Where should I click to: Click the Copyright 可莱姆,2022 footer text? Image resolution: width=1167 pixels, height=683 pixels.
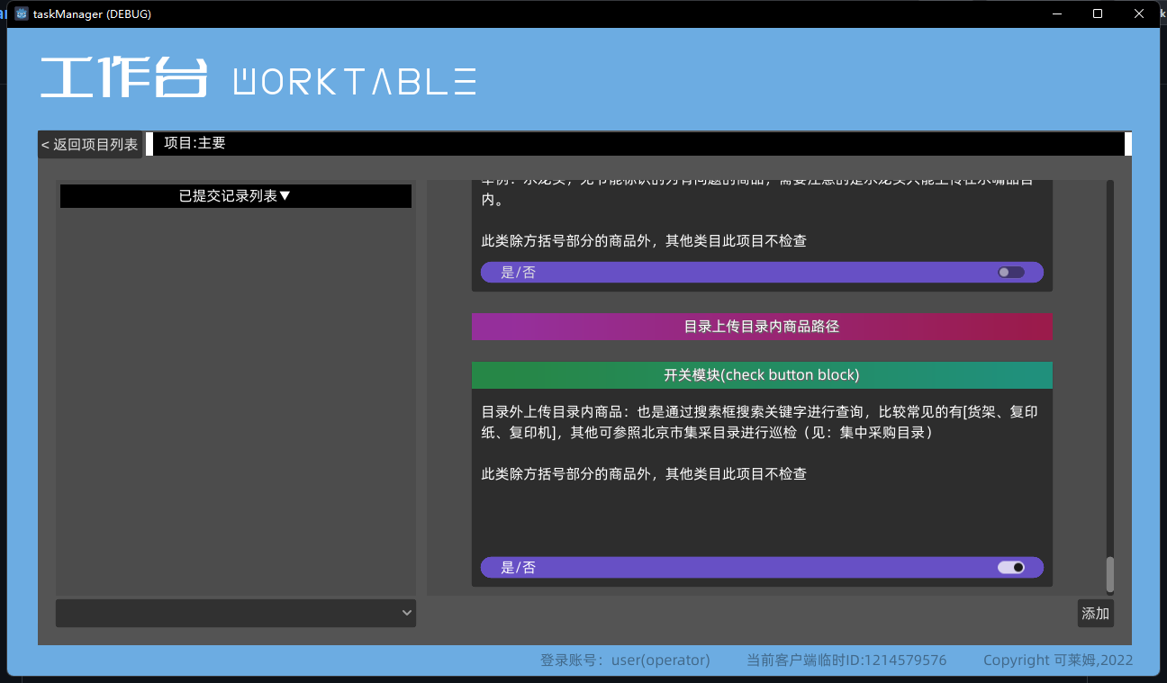point(1059,660)
